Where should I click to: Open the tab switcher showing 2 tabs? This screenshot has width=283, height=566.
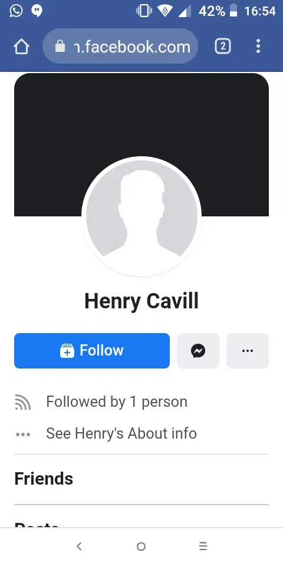pos(223,46)
